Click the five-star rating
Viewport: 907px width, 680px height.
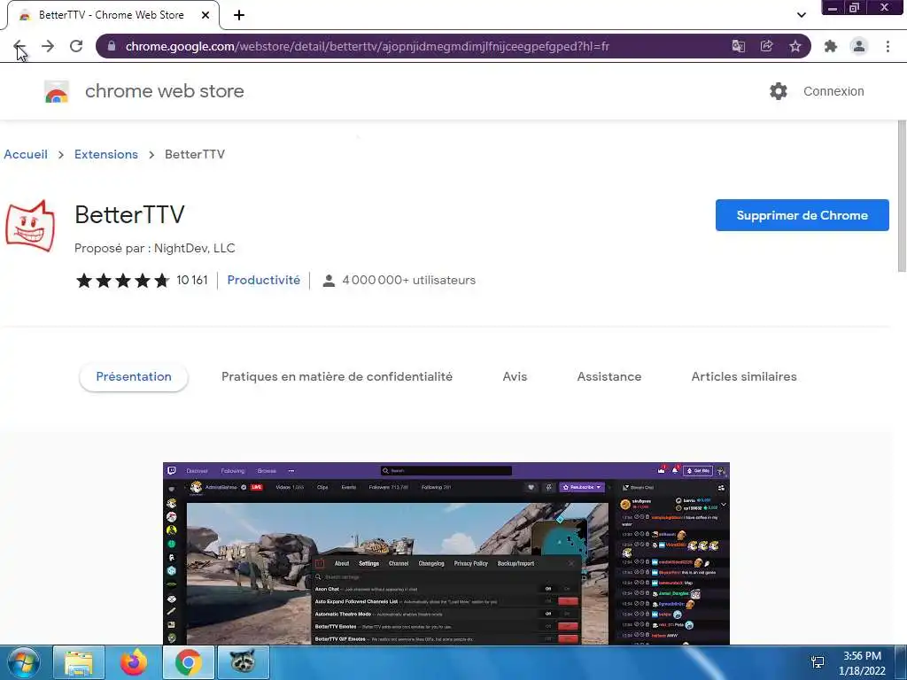point(122,281)
